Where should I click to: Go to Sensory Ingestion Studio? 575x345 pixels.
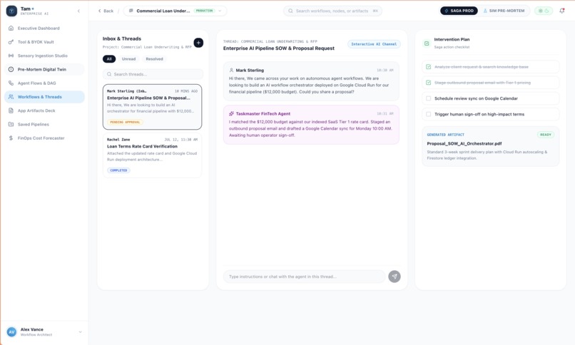[x=44, y=56]
